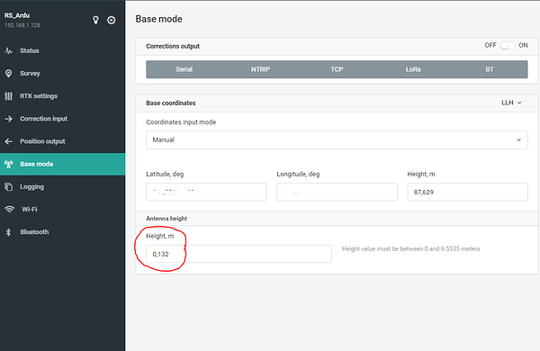The image size is (540, 351).
Task: Open the Survey page
Action: pyautogui.click(x=62, y=74)
